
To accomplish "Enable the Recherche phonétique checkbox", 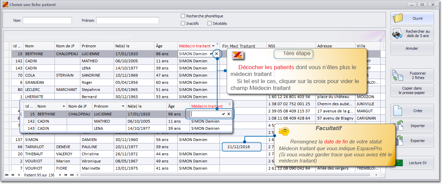I will (x=183, y=16).
